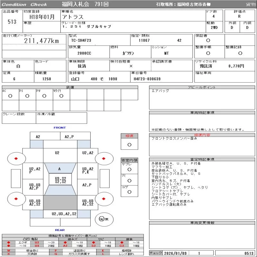This screenshot has width=257, height=257.
Task: Click the red G symbol for ガラス交換要す
Action: 56,254
